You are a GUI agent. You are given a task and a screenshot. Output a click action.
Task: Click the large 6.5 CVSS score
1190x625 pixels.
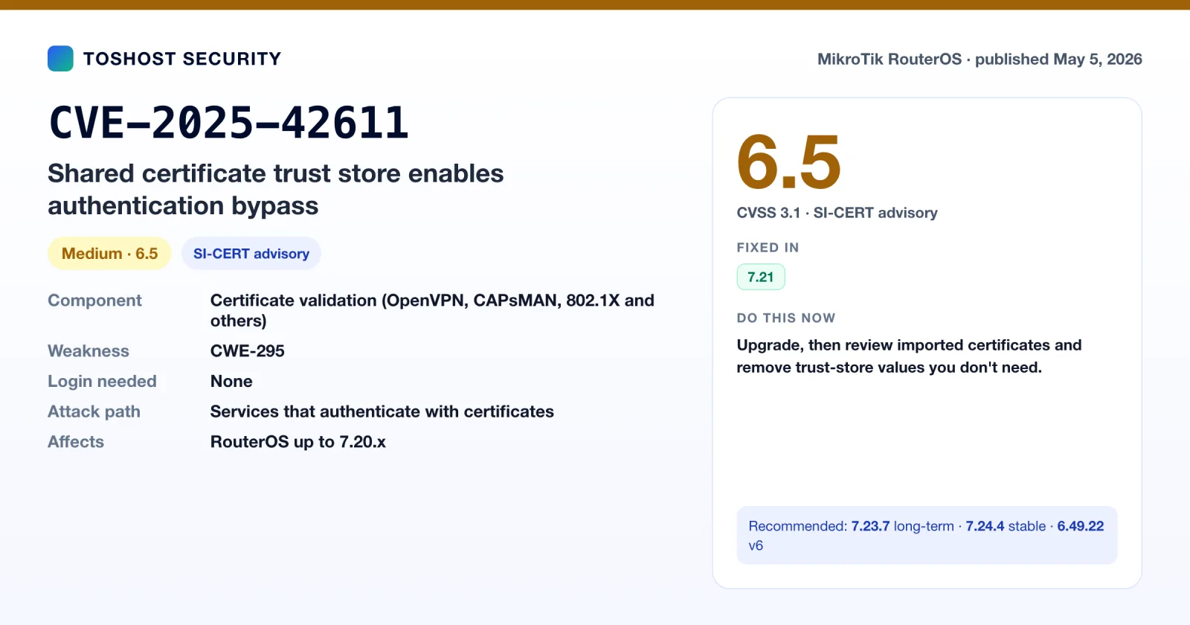[x=789, y=161]
